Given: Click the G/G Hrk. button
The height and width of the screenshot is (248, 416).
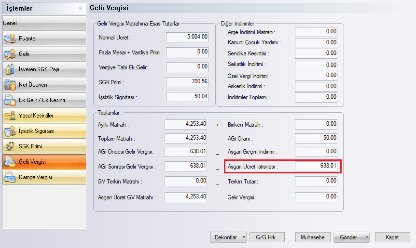Looking at the screenshot, I should tap(267, 237).
